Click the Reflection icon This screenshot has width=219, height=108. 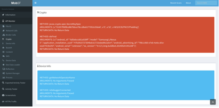(x=4, y=69)
